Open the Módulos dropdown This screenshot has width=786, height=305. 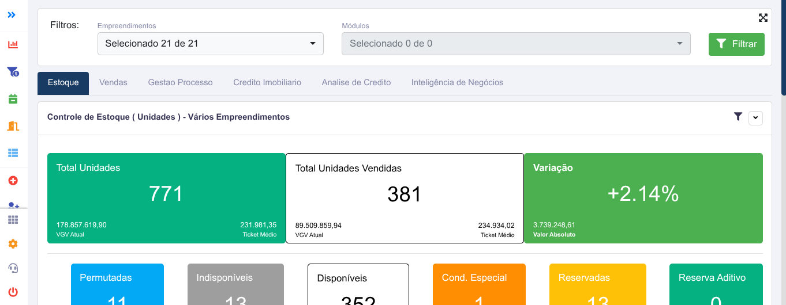click(516, 44)
